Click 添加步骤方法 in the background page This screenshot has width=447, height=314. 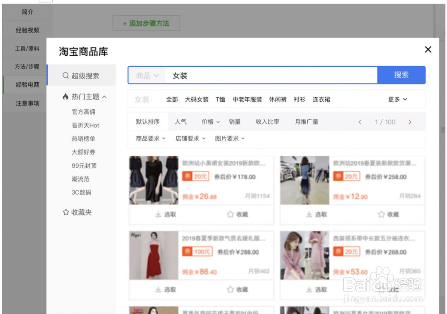tap(146, 23)
